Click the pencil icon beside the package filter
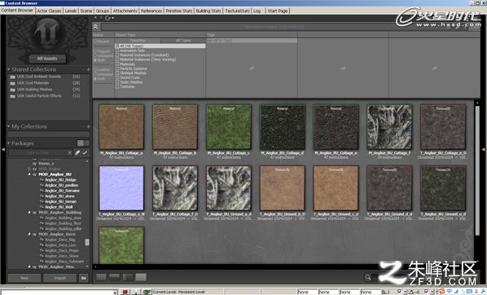Image resolution: width=487 pixels, height=295 pixels. click(77, 152)
